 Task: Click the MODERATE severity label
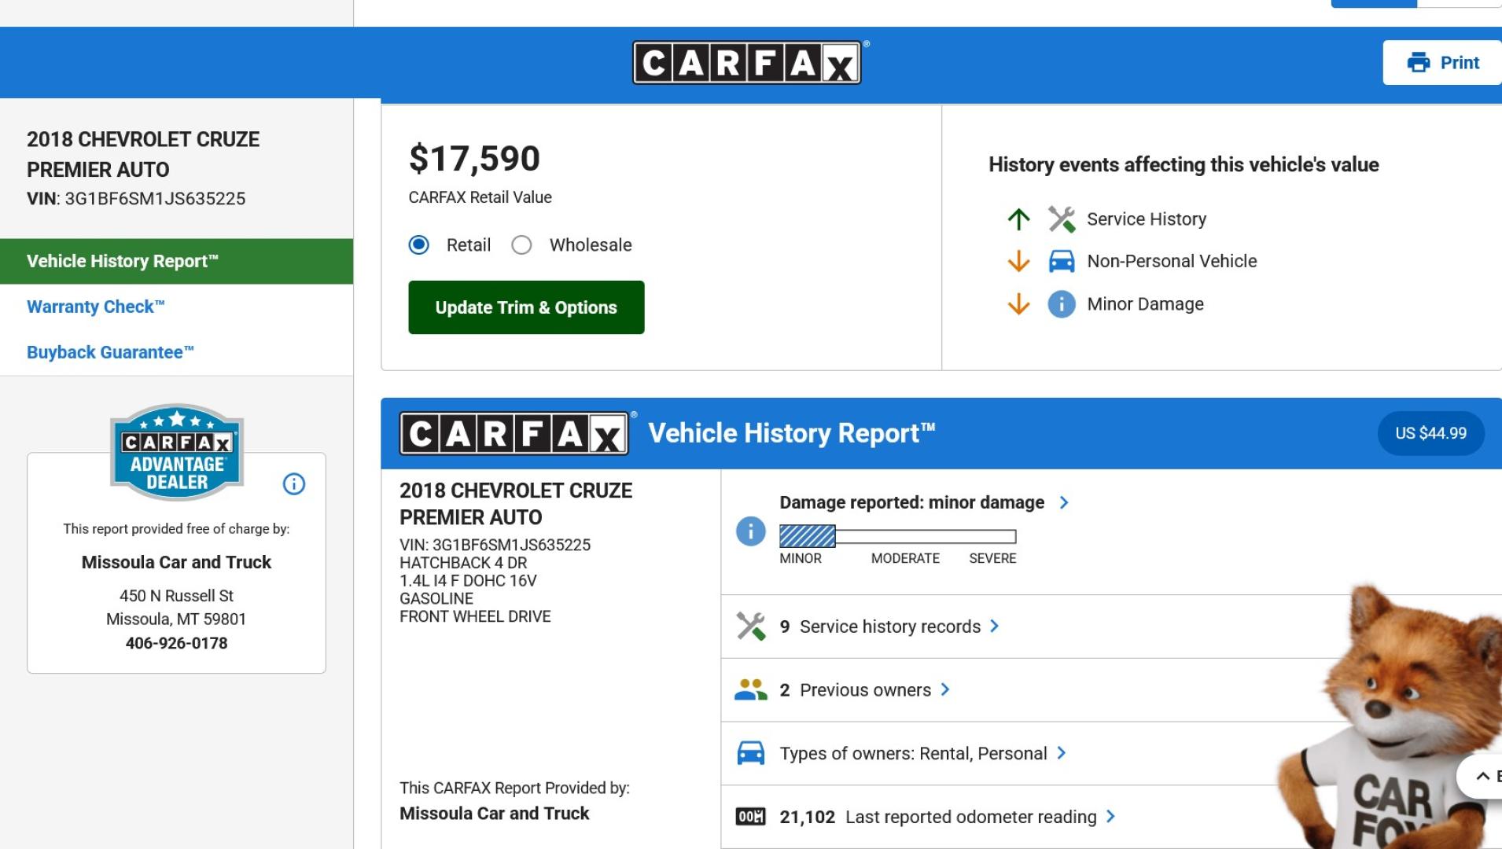coord(905,558)
